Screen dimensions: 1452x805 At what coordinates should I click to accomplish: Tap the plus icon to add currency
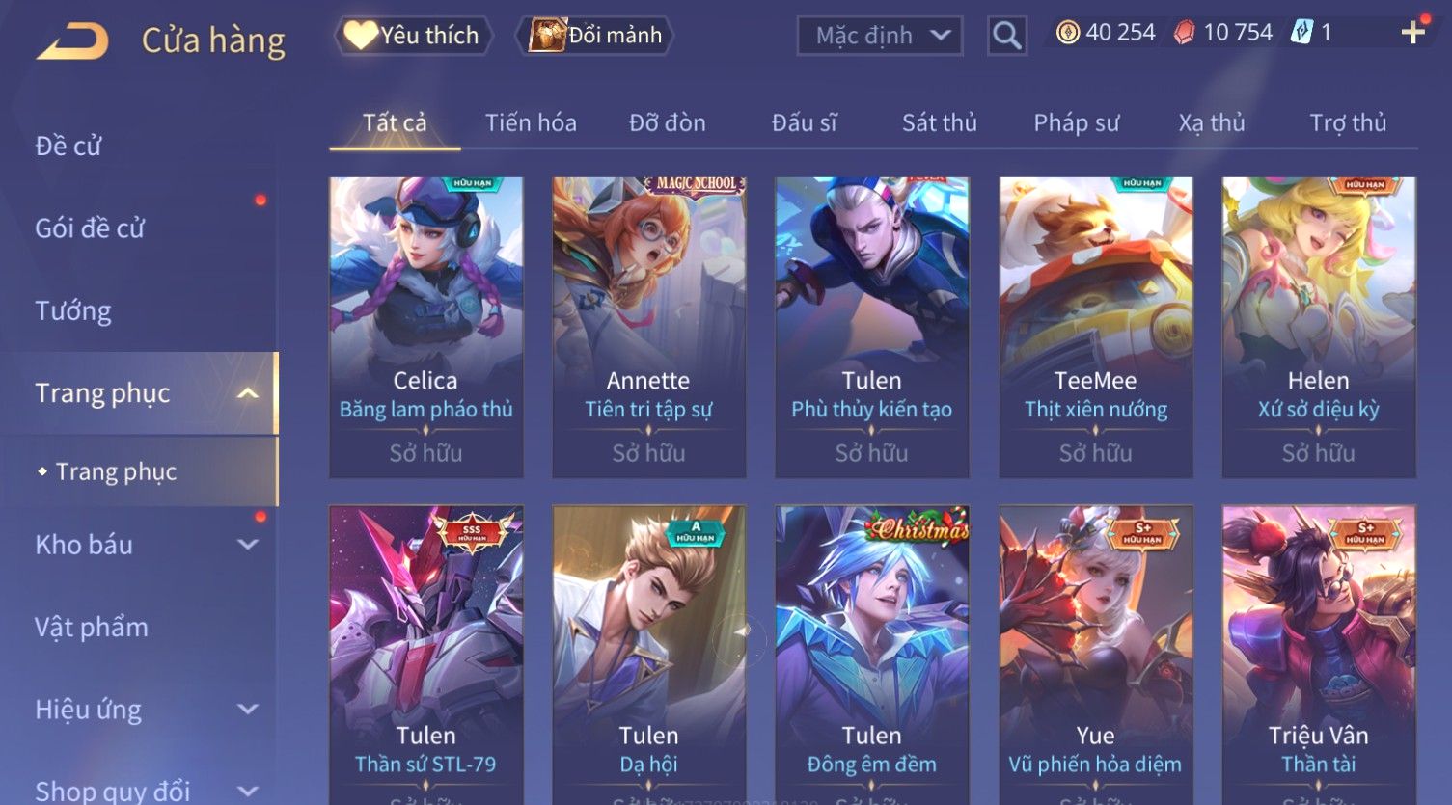1413,33
